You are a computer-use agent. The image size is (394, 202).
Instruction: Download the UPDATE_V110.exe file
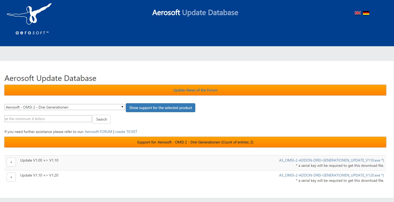coord(331,160)
